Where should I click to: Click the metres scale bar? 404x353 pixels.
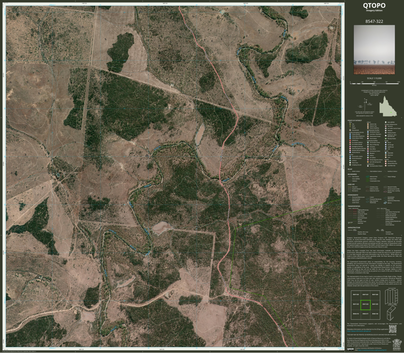[375, 83]
